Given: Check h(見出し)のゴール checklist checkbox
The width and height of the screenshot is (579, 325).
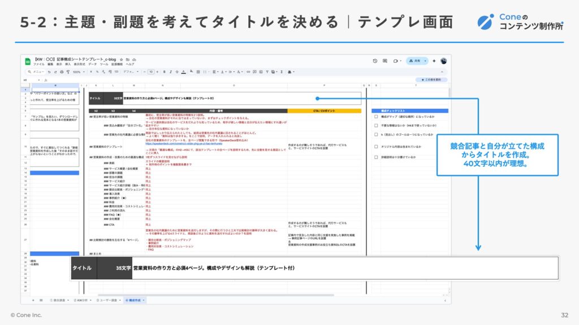Looking at the screenshot, I should coord(376,134).
